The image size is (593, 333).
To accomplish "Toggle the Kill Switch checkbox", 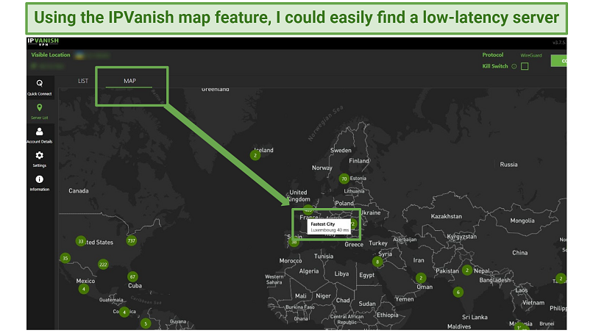I will point(525,66).
